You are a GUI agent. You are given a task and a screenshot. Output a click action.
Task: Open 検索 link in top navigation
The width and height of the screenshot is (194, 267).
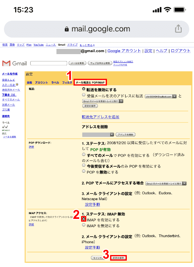pyautogui.click(x=5, y=45)
